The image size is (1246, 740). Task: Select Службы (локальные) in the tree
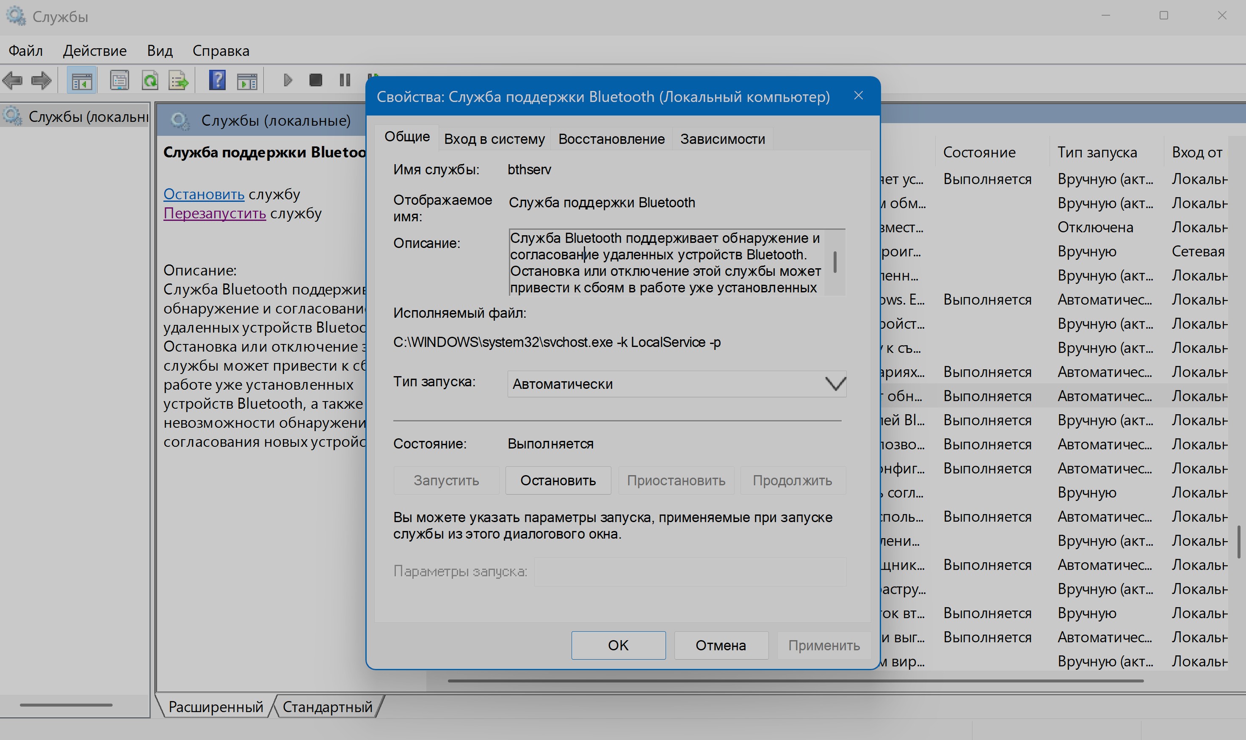pyautogui.click(x=87, y=117)
